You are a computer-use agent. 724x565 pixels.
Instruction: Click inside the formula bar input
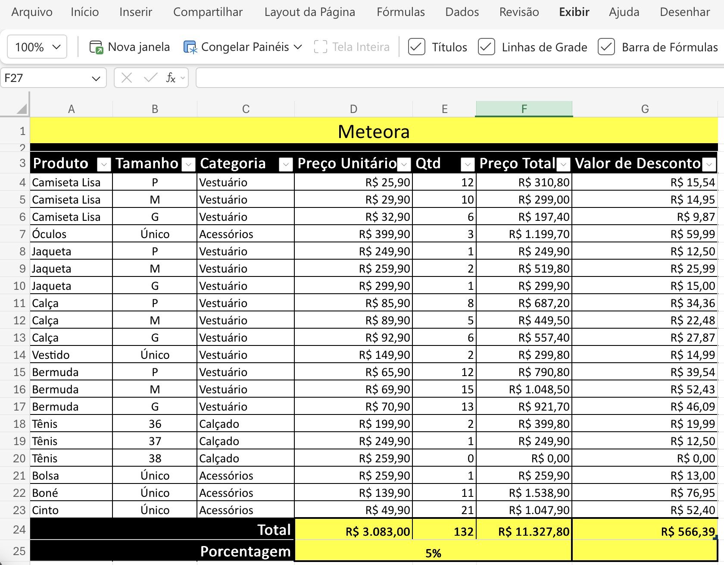pos(460,78)
